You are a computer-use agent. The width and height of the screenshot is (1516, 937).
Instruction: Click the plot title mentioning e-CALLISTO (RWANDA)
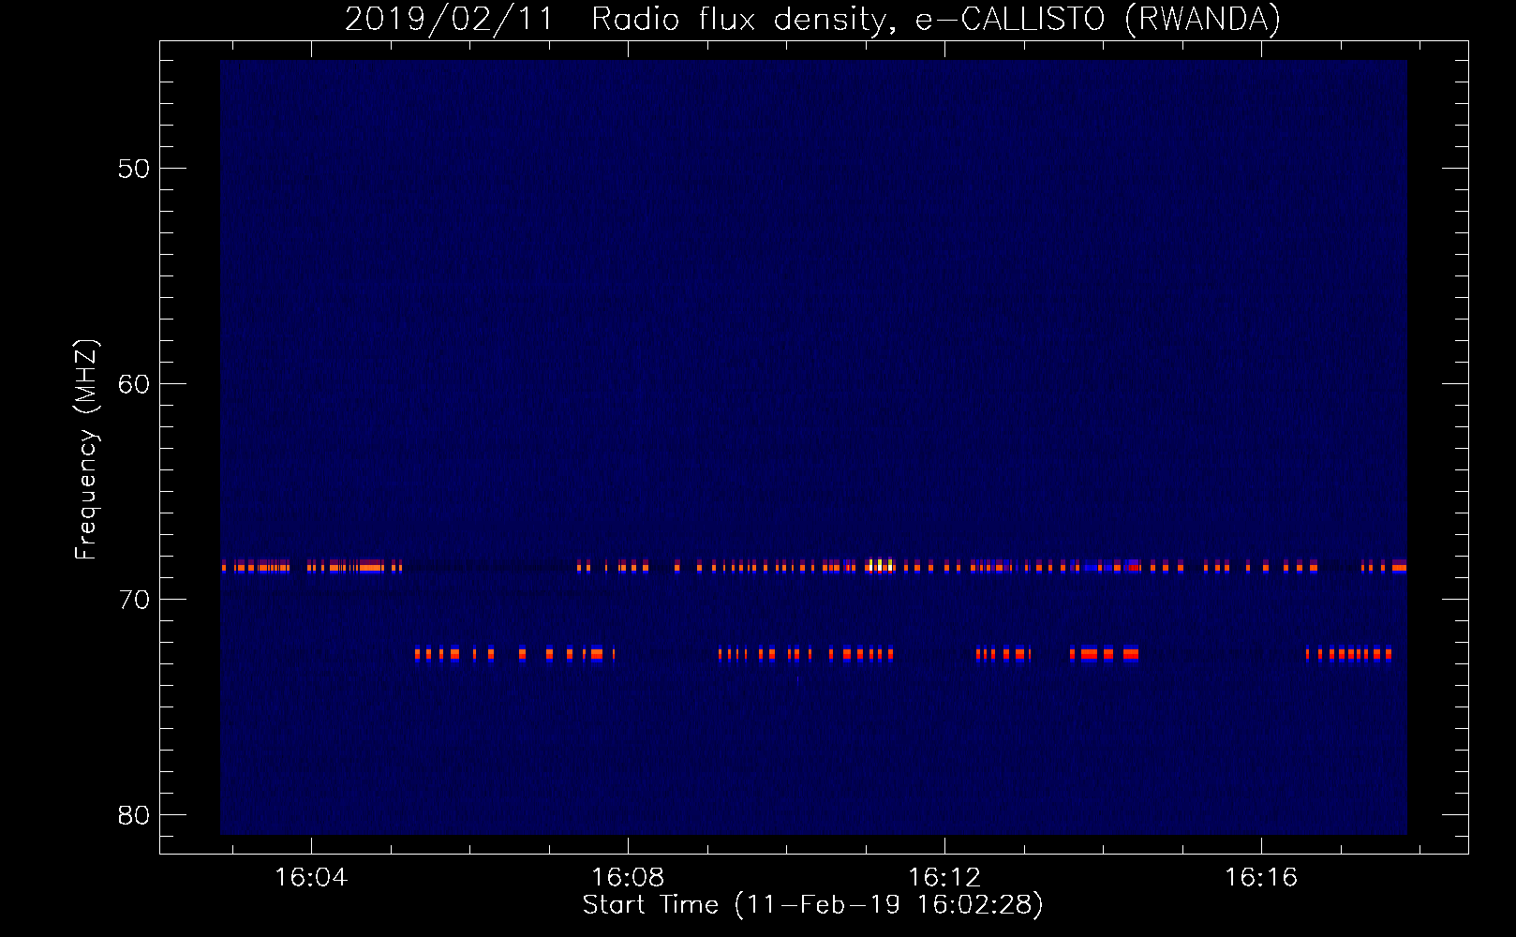coord(812,19)
